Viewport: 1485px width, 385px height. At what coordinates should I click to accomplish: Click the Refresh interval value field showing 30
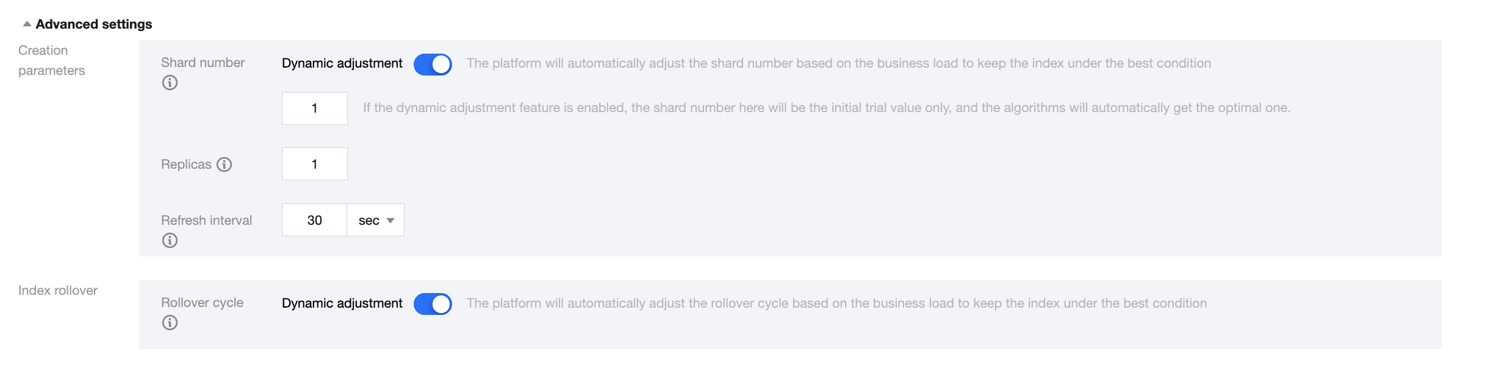tap(315, 221)
